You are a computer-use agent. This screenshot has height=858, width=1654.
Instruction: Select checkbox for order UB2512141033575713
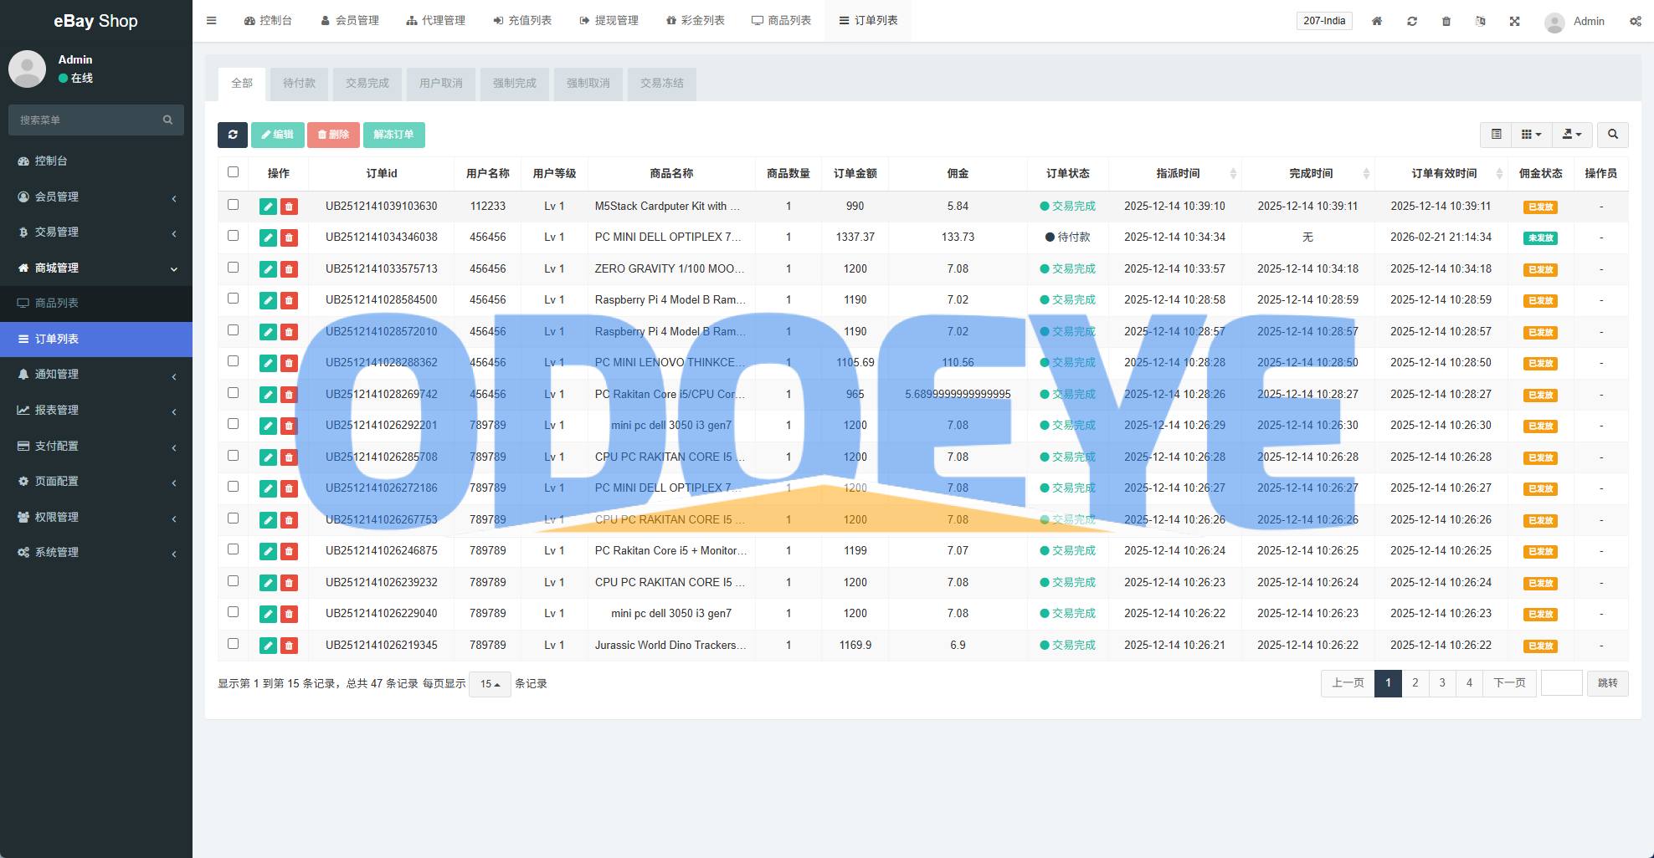(234, 268)
